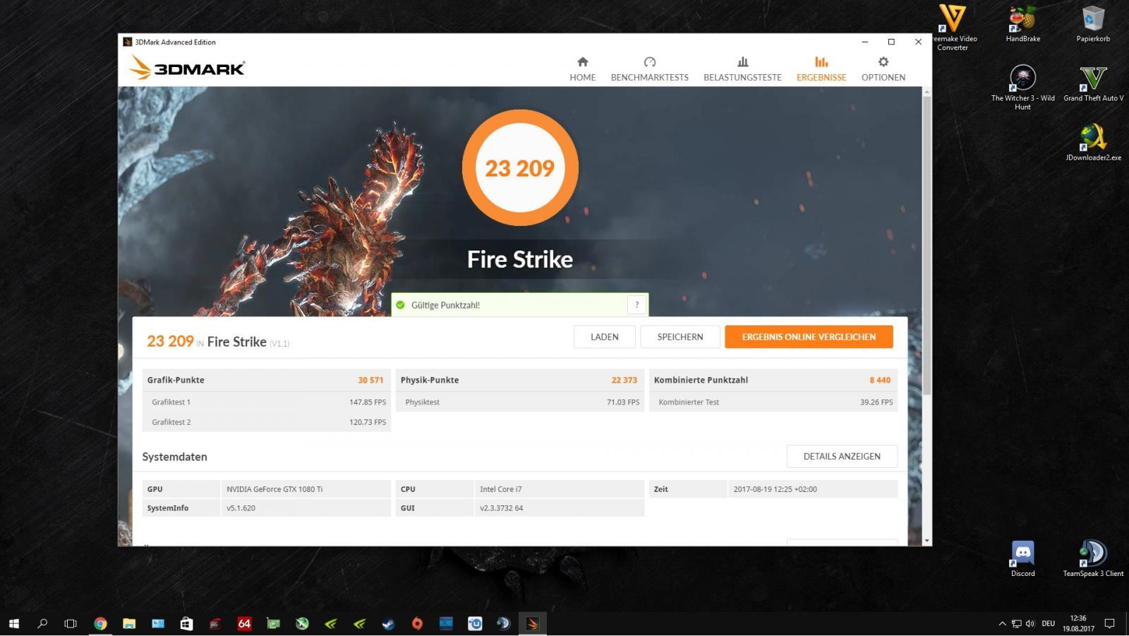Click the scrollbar down arrow in 3DMark
The height and width of the screenshot is (636, 1129).
click(926, 541)
